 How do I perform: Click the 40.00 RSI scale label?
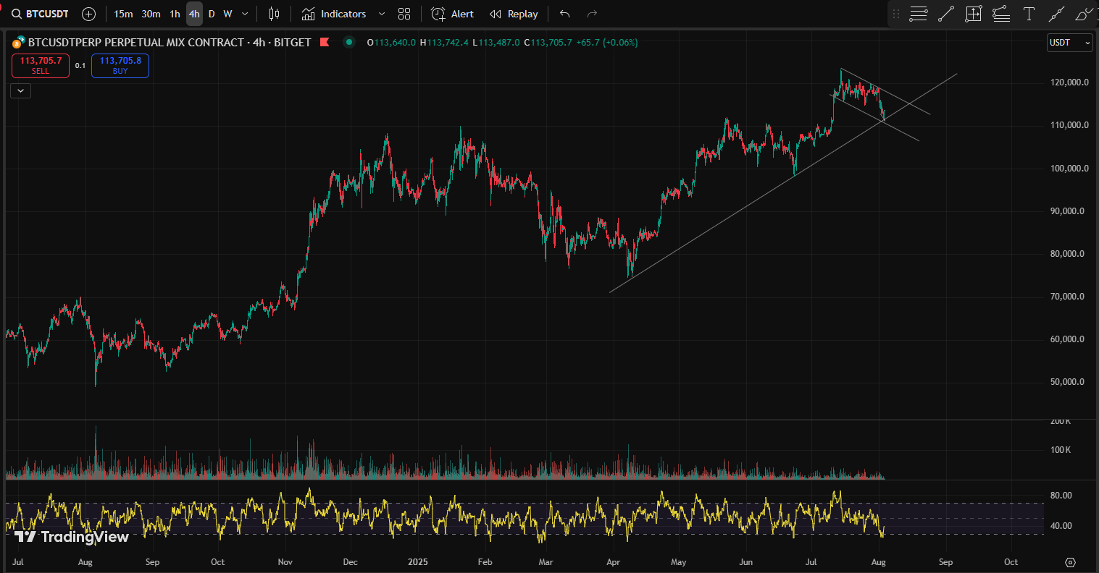1061,526
